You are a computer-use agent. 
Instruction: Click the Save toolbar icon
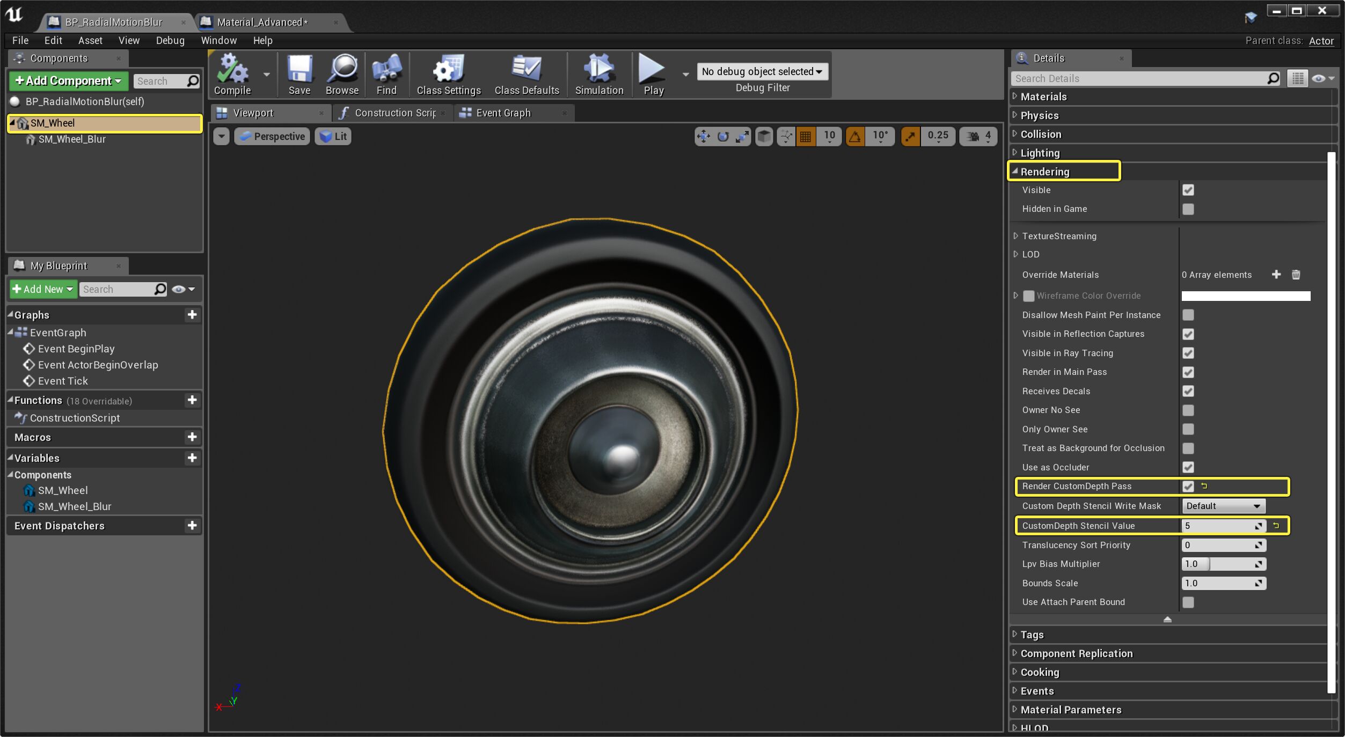299,69
